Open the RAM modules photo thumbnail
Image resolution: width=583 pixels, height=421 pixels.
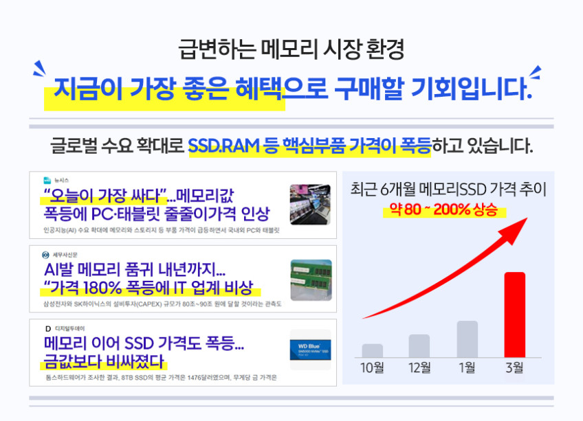click(x=311, y=280)
